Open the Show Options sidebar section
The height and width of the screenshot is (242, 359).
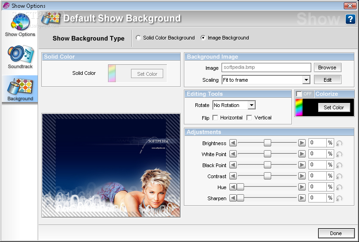pos(20,25)
